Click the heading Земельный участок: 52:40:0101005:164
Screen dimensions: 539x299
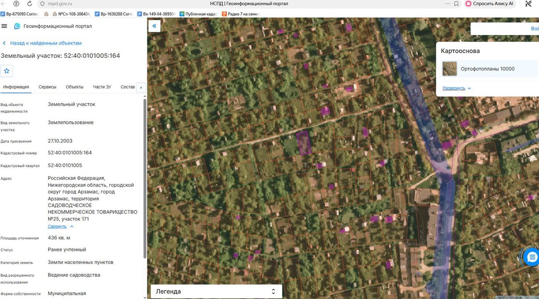60,56
